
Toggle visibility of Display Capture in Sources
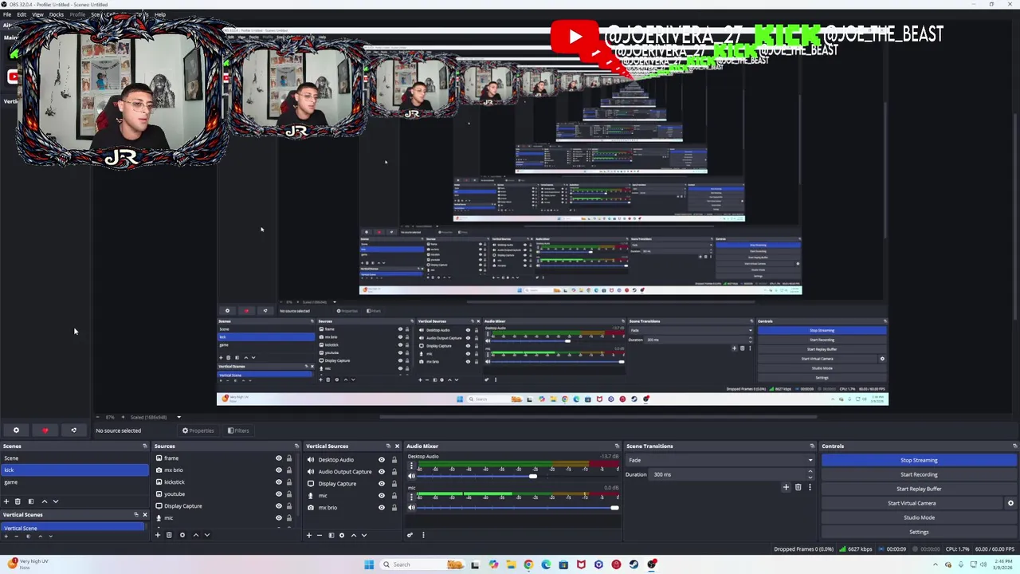[279, 506]
